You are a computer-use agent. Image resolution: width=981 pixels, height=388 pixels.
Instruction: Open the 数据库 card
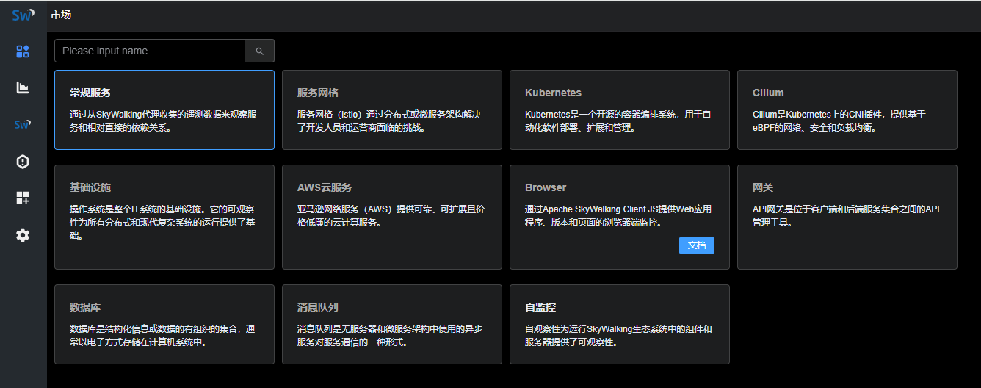point(164,324)
